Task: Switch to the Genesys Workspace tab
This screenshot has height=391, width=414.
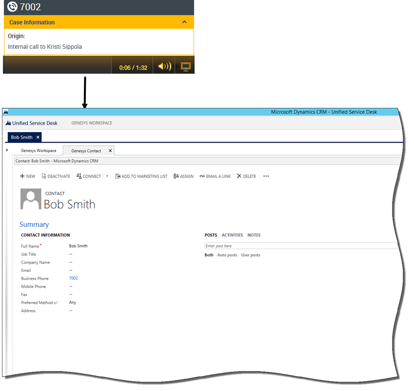Action: (x=38, y=151)
